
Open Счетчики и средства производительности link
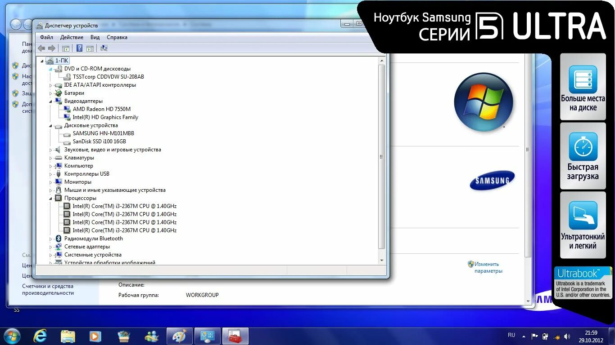pos(48,289)
